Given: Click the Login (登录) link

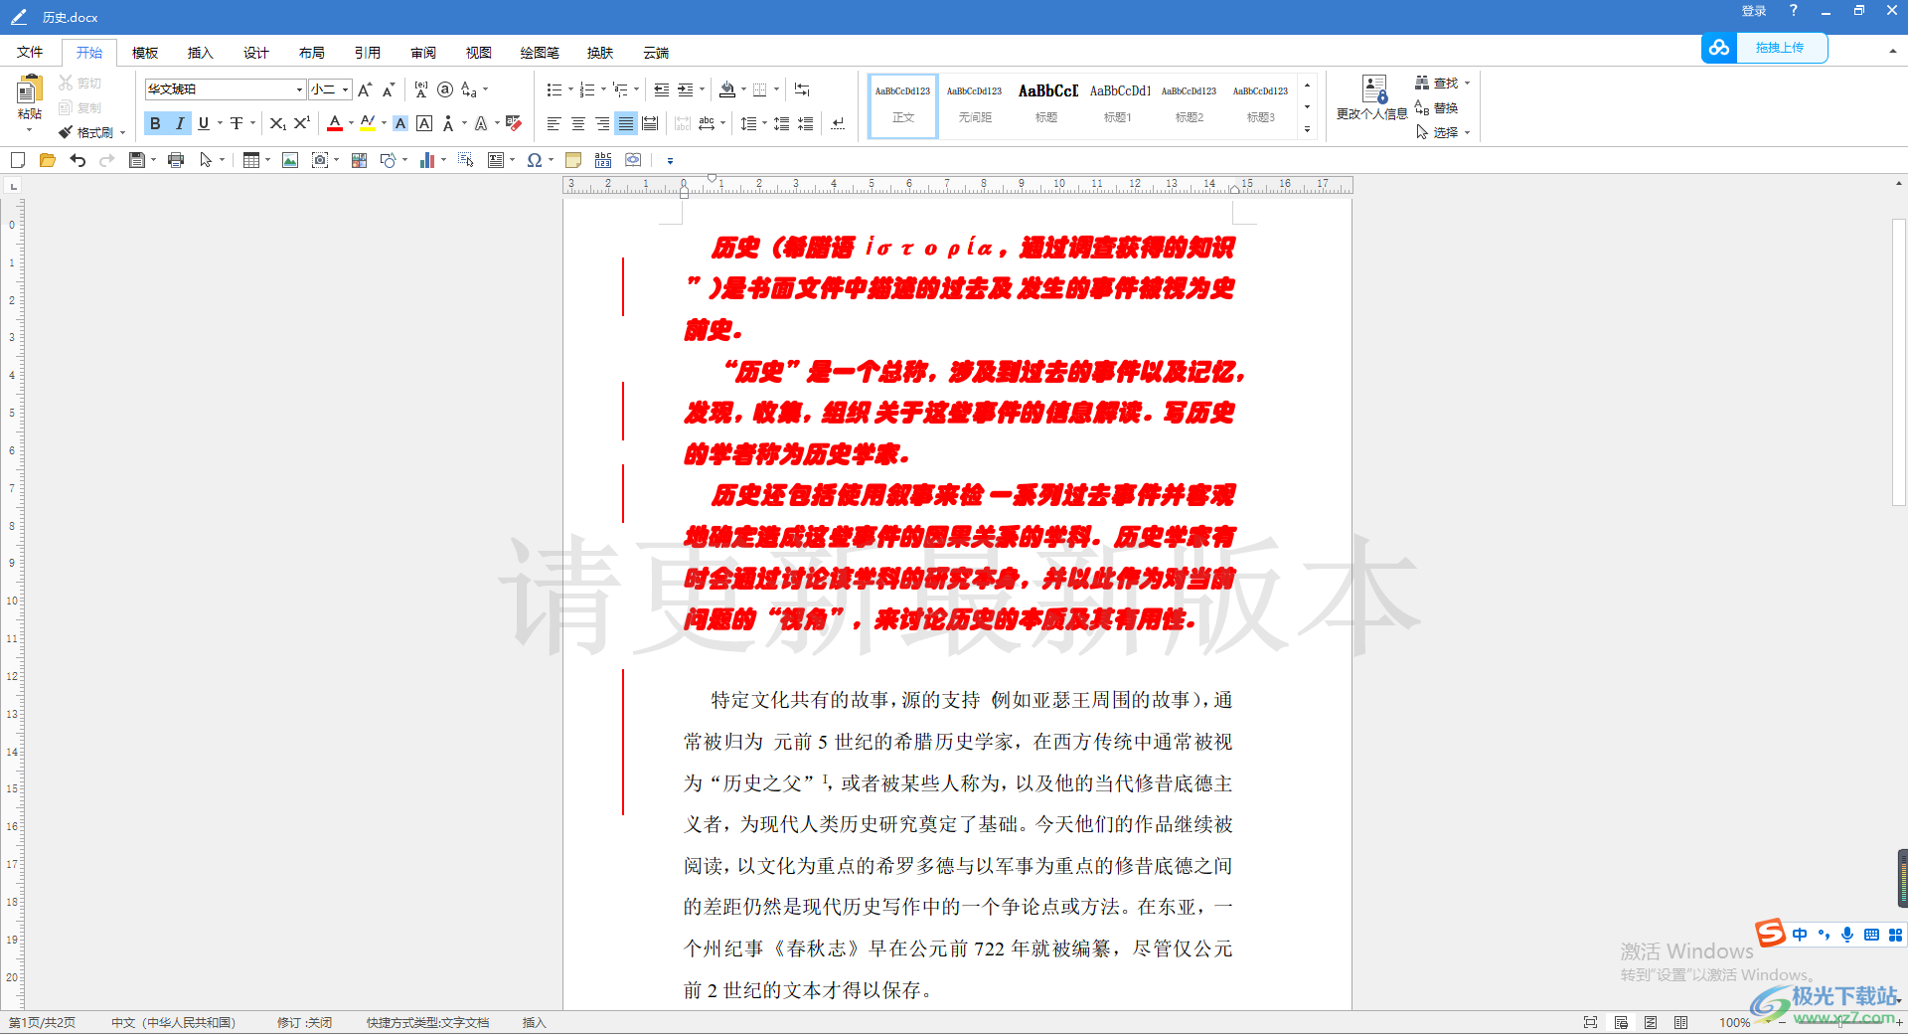Looking at the screenshot, I should click(x=1754, y=11).
